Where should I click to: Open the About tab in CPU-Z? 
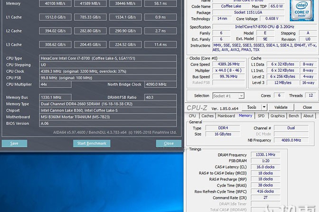coord(308,116)
